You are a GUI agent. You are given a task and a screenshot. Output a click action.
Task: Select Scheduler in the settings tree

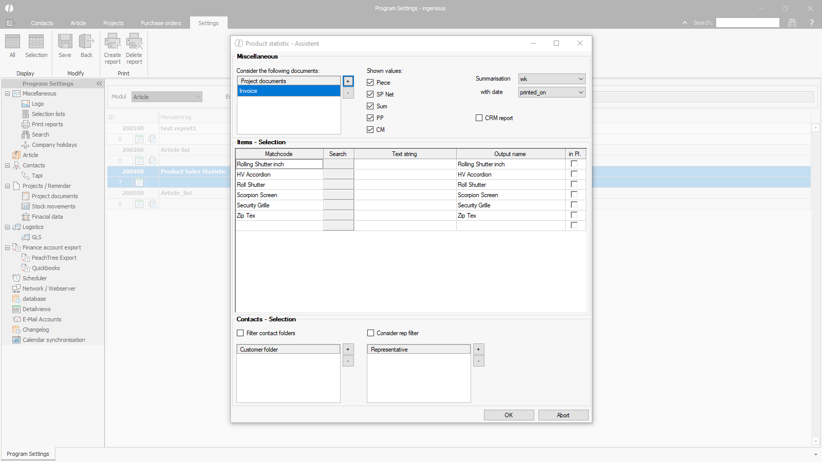34,278
